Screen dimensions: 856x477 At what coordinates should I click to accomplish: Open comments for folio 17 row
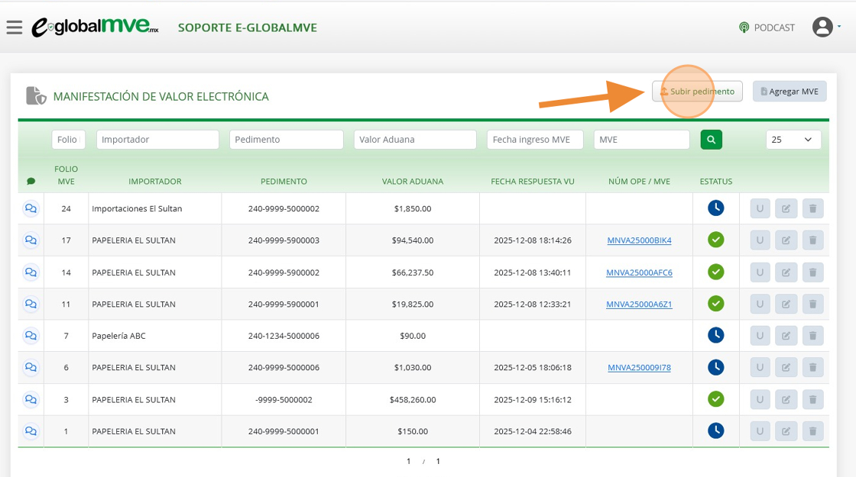(x=31, y=240)
